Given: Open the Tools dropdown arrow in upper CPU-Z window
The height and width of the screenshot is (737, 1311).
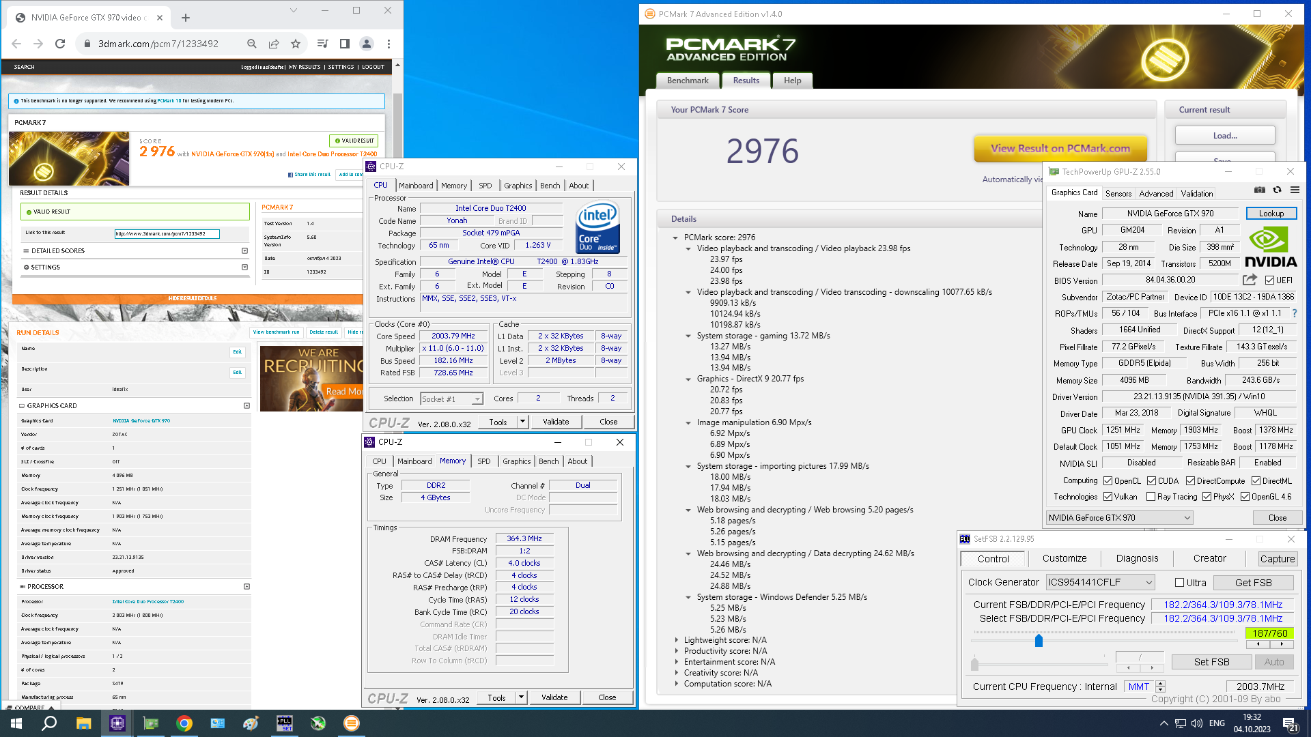Looking at the screenshot, I should click(522, 422).
